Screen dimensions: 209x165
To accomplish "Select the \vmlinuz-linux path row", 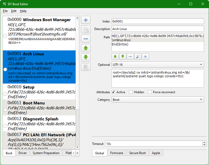I will pos(158,40).
